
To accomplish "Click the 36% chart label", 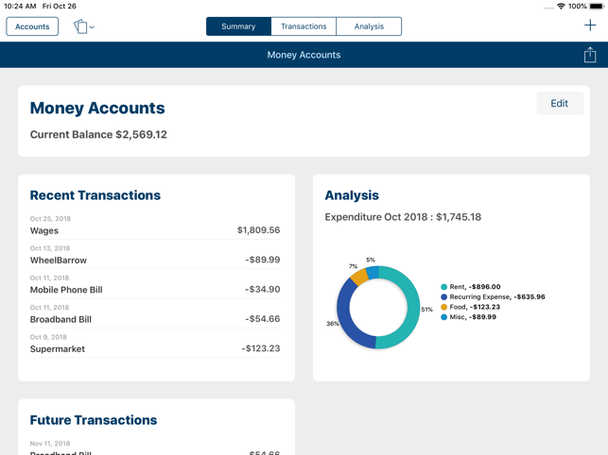I will 332,324.
